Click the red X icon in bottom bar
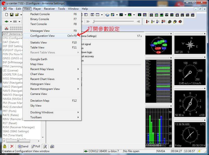This screenshot has width=209, height=155. click(x=12, y=146)
